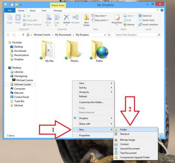Viewport: 175px width, 163px height.
Task: Expand the Dropbox context menu entry
Action: [x=93, y=118]
